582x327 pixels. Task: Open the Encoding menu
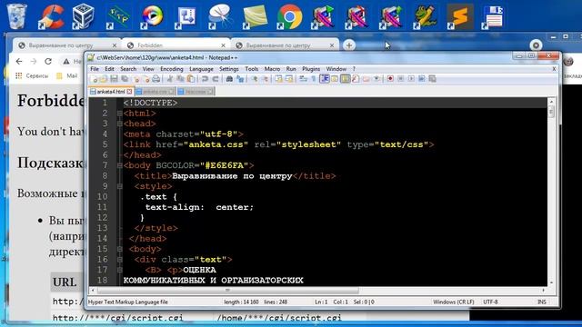172,69
